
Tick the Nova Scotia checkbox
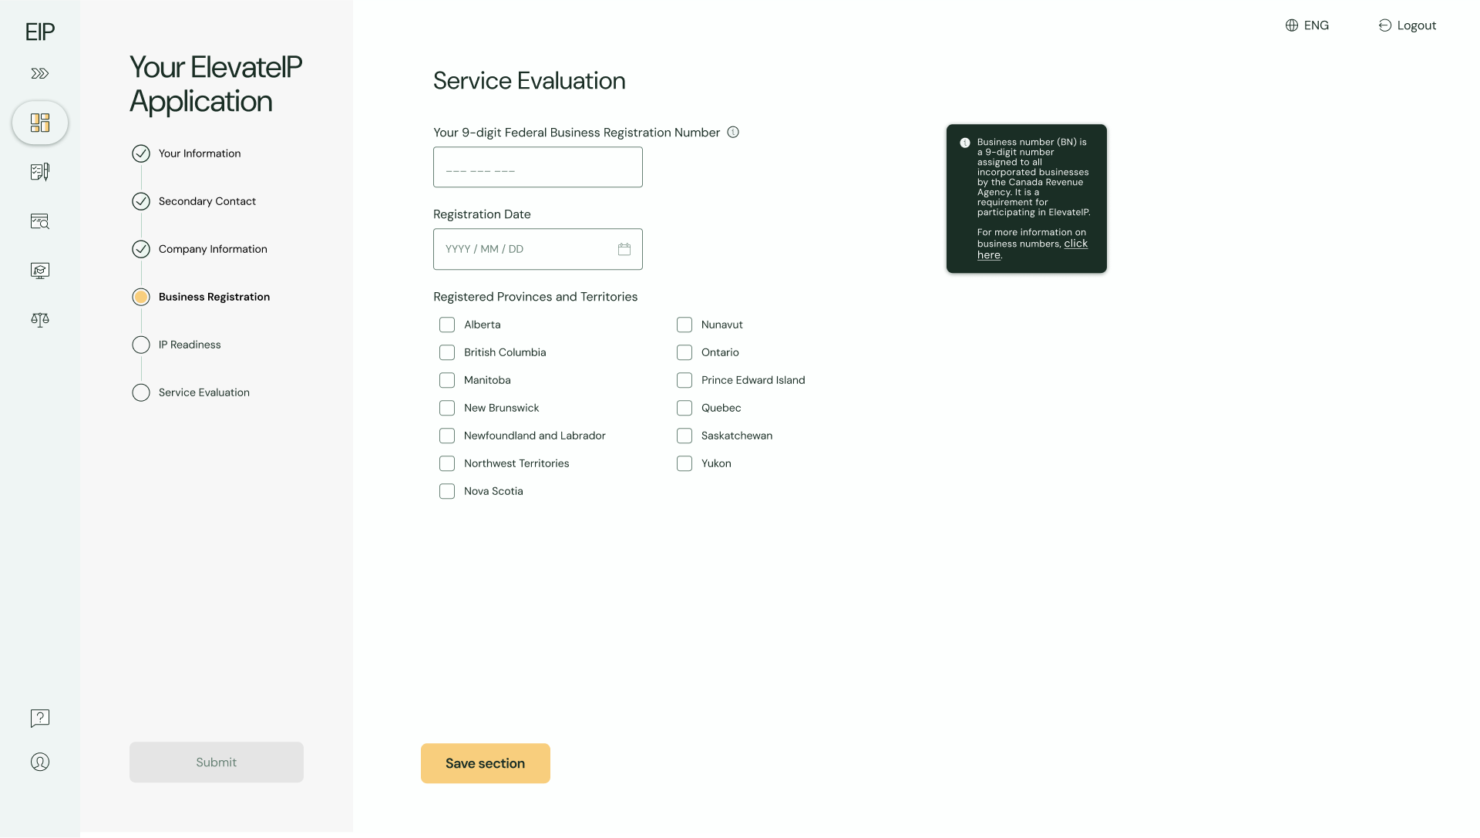447,491
